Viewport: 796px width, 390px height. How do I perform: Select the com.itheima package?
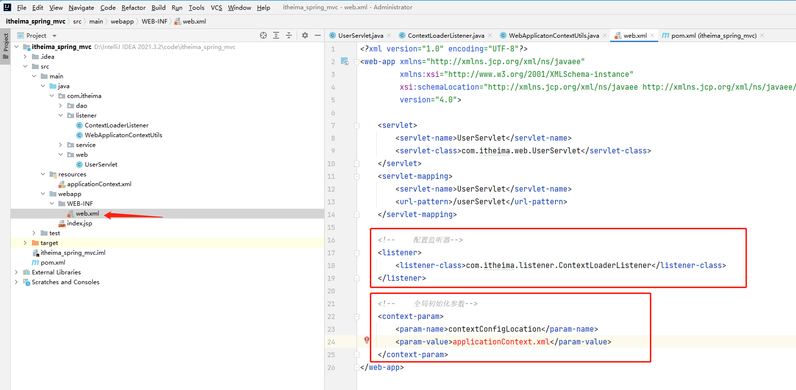pyautogui.click(x=84, y=96)
